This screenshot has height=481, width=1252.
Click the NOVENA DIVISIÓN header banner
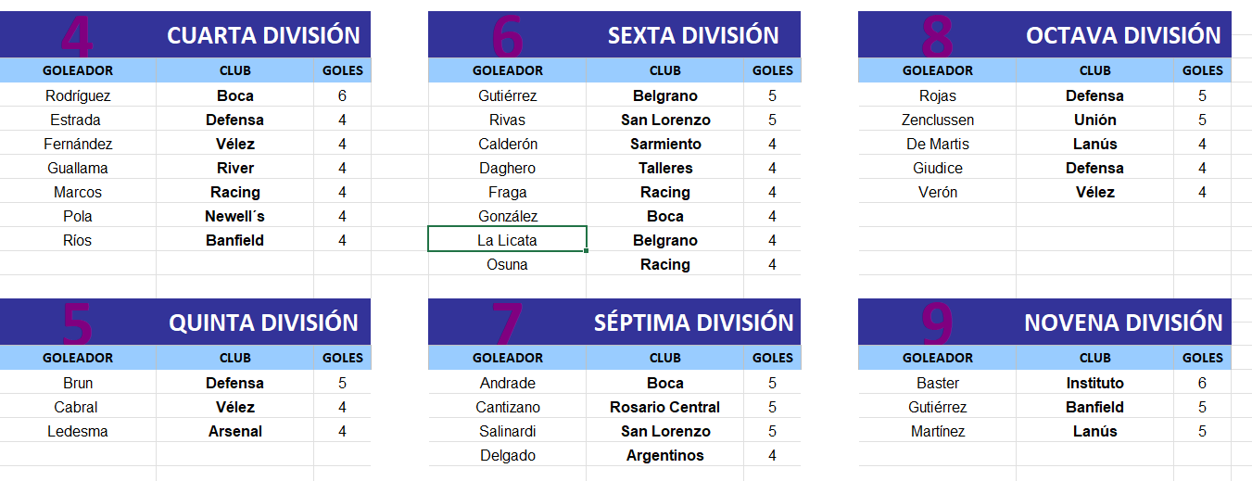pos(1044,322)
